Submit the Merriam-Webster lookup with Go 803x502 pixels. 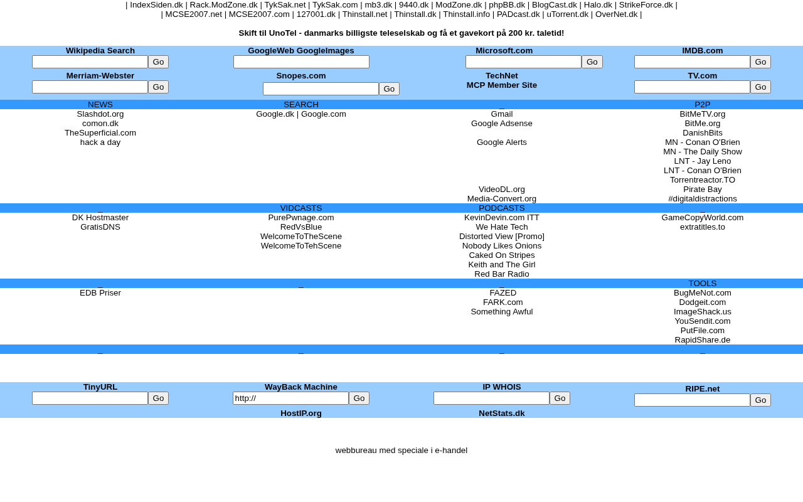pos(158,87)
